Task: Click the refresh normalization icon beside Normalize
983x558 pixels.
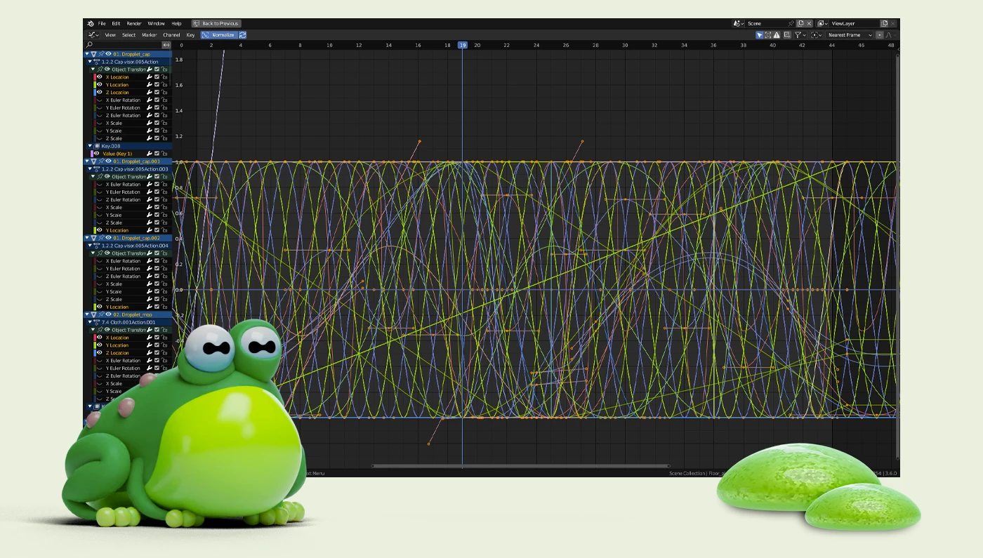Action: pos(243,35)
